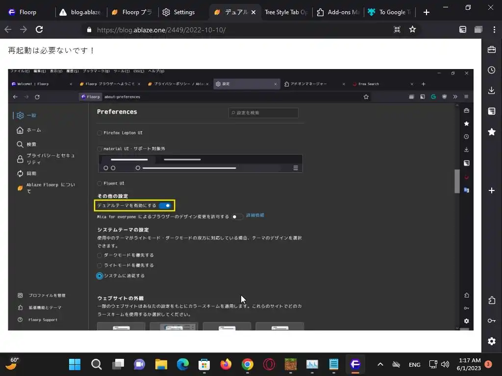This screenshot has width=502, height=376.
Task: Open the notes panel icon in the browser sidebar
Action: click(491, 111)
